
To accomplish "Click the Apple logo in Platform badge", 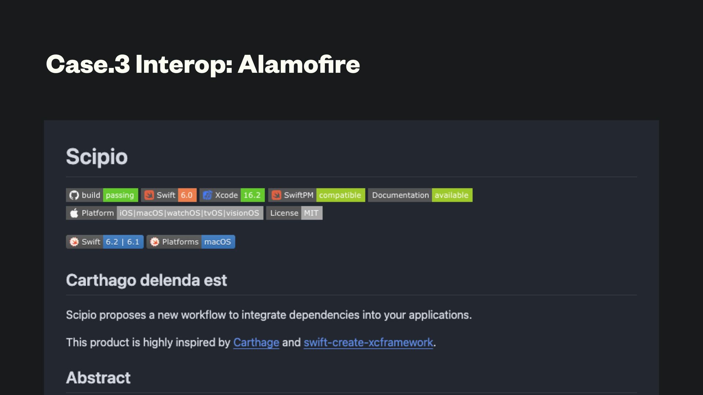I will click(x=74, y=213).
